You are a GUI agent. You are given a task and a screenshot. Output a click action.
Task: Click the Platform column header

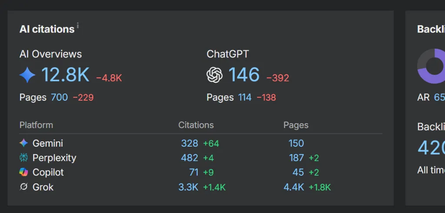point(36,125)
